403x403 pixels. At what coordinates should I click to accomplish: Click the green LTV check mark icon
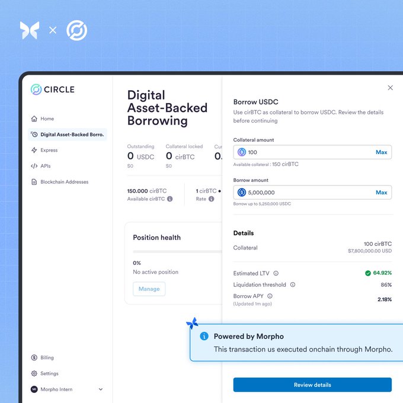pos(368,273)
